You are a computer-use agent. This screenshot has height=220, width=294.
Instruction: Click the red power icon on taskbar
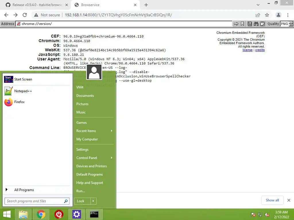(x=59, y=214)
